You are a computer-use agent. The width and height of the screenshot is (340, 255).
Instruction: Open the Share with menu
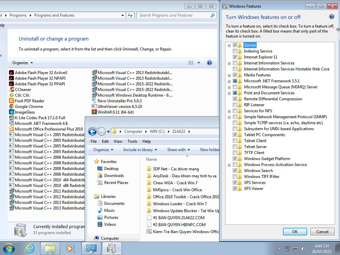(178, 150)
